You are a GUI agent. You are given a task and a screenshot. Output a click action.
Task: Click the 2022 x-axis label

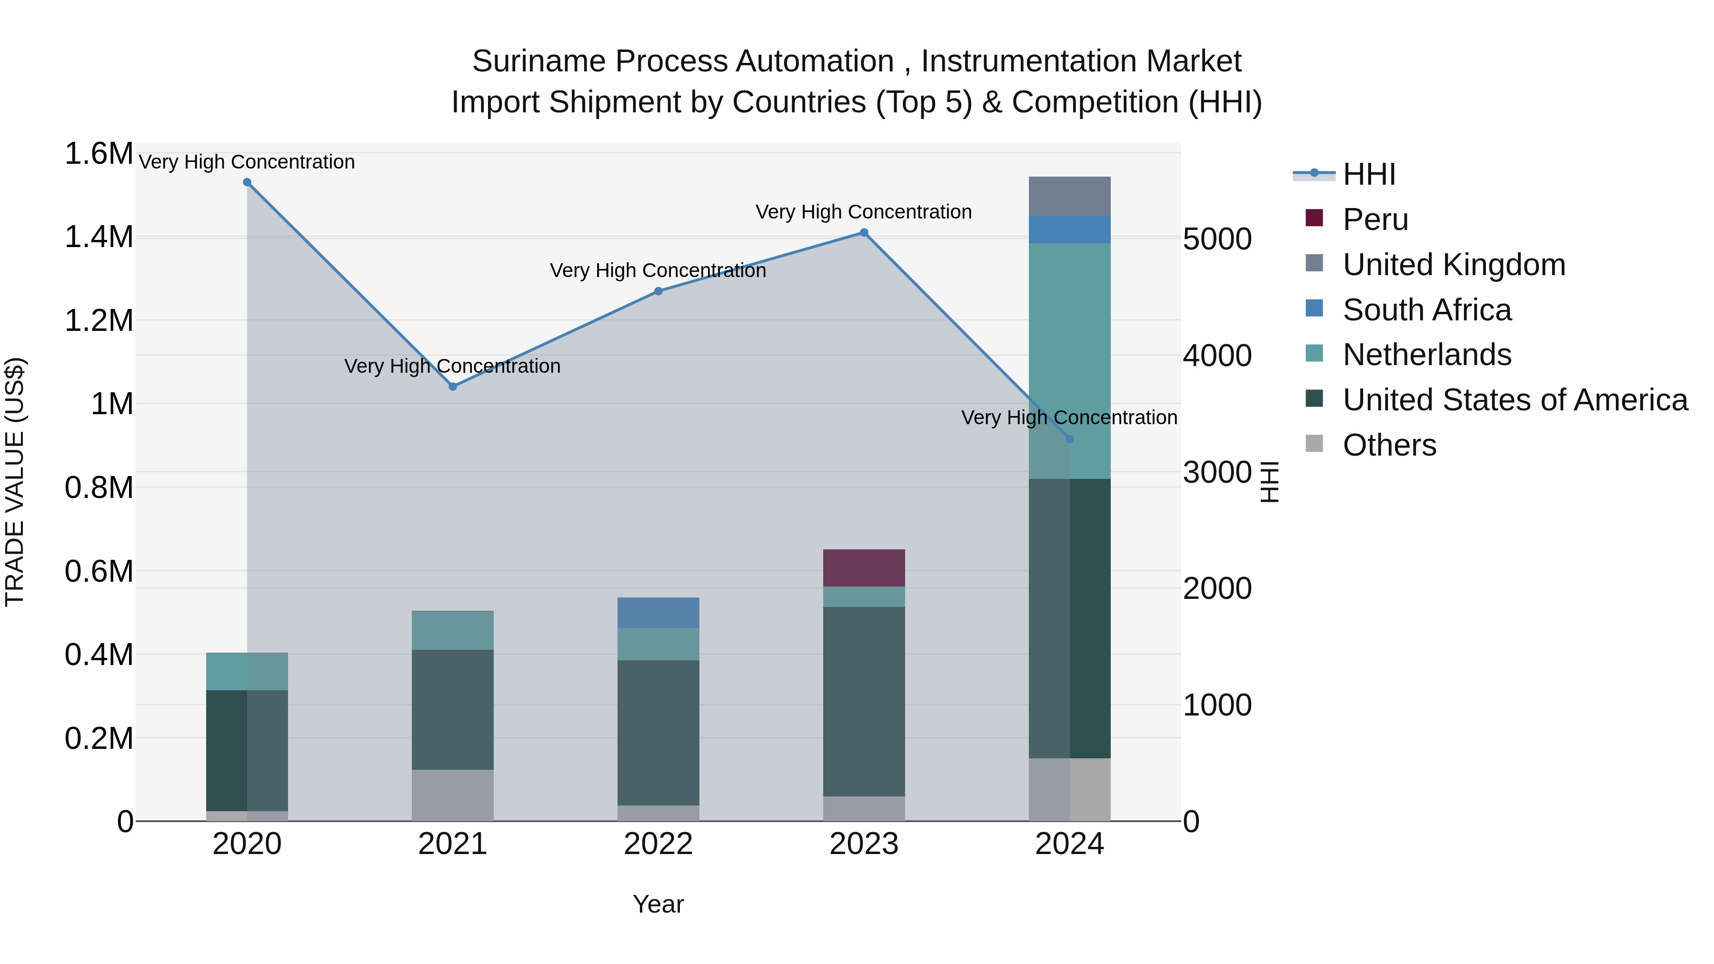coord(658,844)
